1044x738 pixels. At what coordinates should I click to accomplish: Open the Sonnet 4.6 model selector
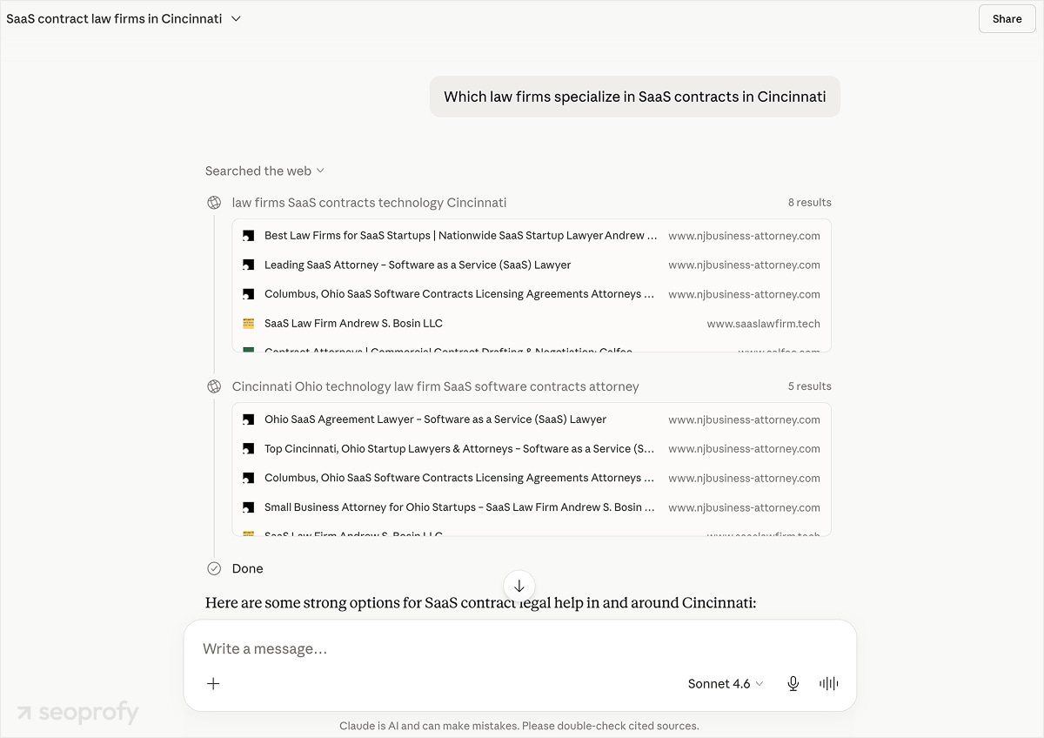coord(726,683)
